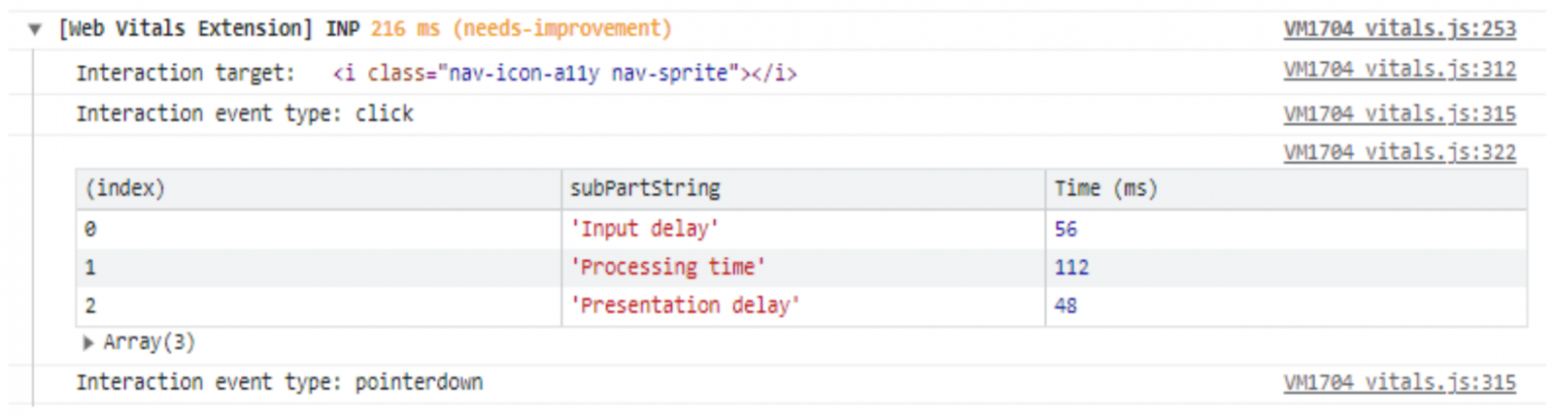Click the 48 ms time value

[x=1065, y=305]
